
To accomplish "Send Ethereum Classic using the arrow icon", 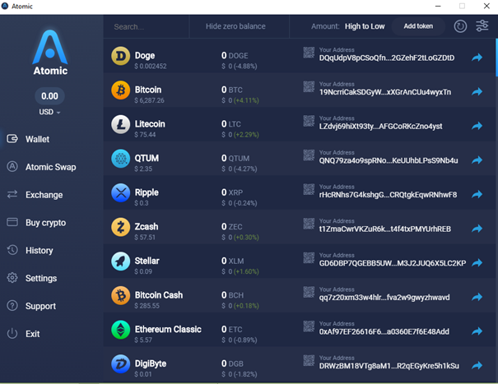I will click(x=477, y=331).
